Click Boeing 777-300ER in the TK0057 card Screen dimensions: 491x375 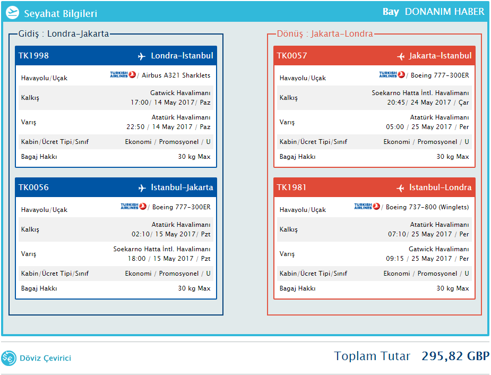(440, 75)
